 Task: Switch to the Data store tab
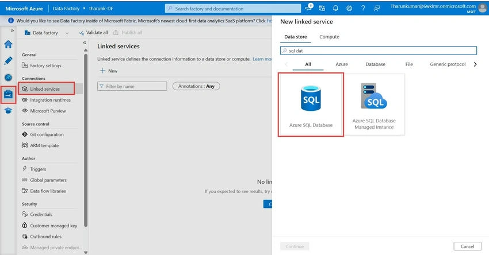pyautogui.click(x=296, y=37)
